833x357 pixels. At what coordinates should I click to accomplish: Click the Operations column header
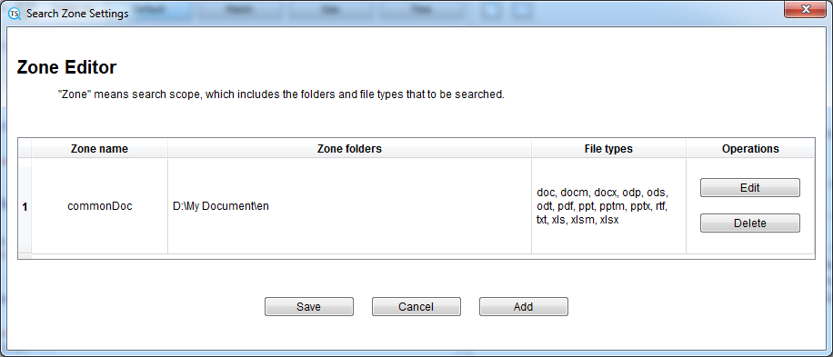(750, 149)
